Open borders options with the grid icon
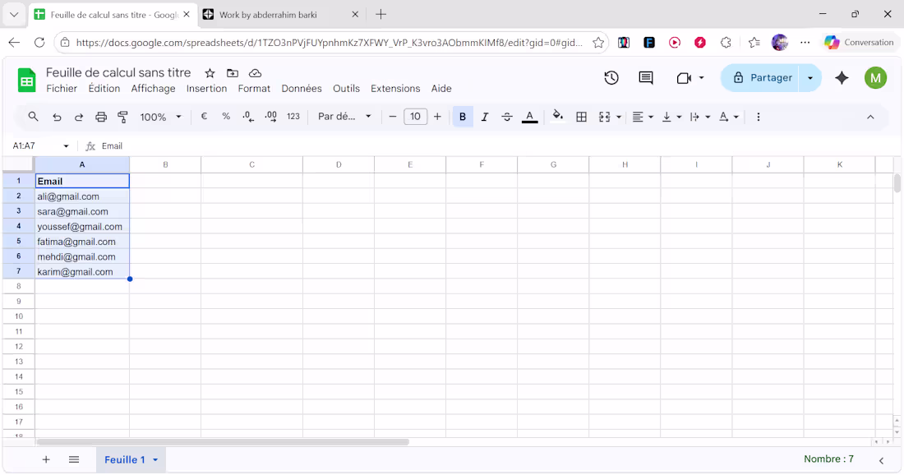This screenshot has width=904, height=475. pyautogui.click(x=581, y=116)
